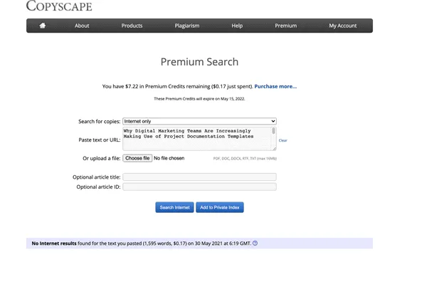The width and height of the screenshot is (444, 282).
Task: Clear the pasted text using Clear link
Action: tap(283, 140)
